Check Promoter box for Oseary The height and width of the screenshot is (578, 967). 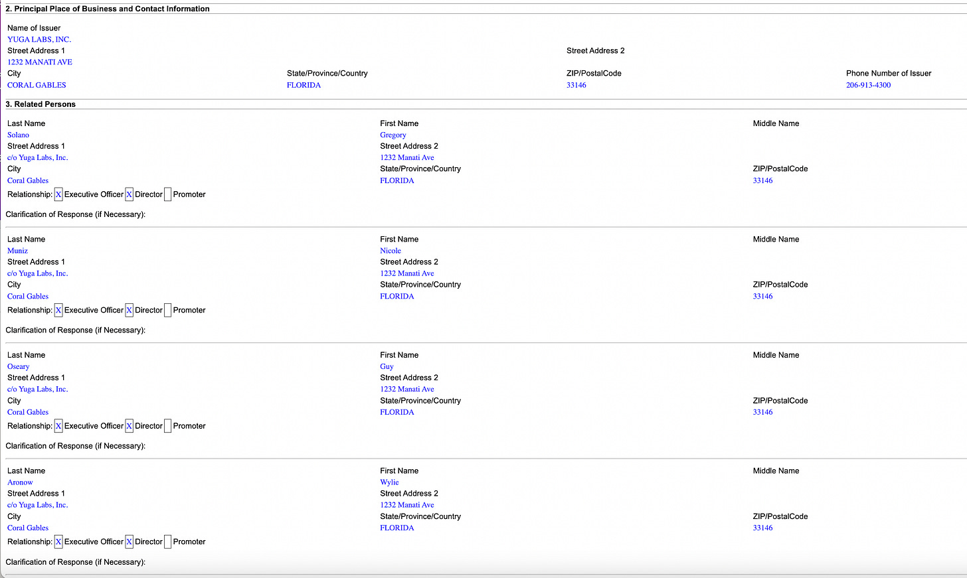[167, 426]
